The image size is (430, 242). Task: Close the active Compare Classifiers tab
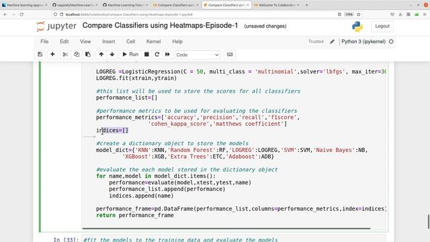[248, 5]
